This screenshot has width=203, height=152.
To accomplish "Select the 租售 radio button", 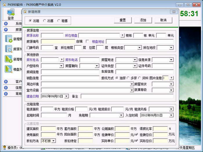I will click(59, 21).
